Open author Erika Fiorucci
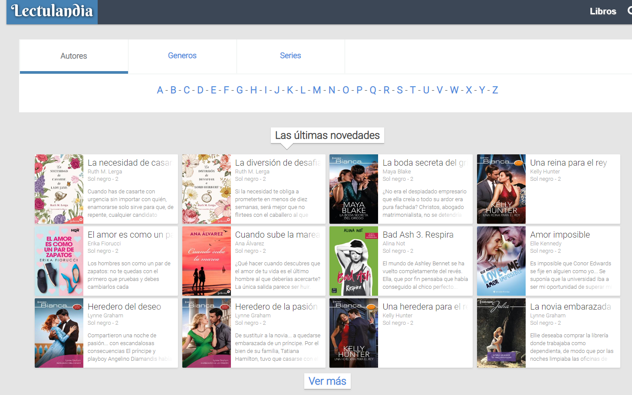 click(x=104, y=244)
